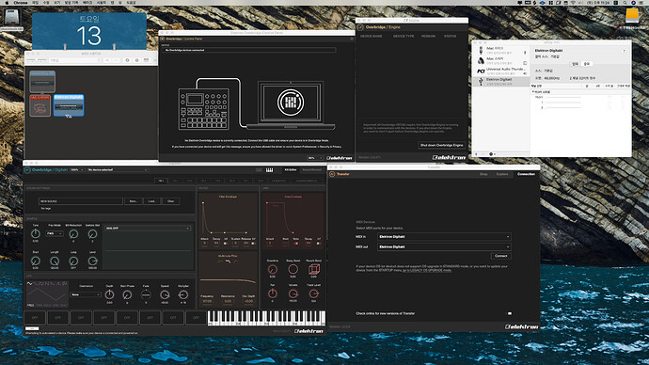Screen dimensions: 649x365
Task: Open the Play Mode dropdown
Action: pyautogui.click(x=55, y=234)
